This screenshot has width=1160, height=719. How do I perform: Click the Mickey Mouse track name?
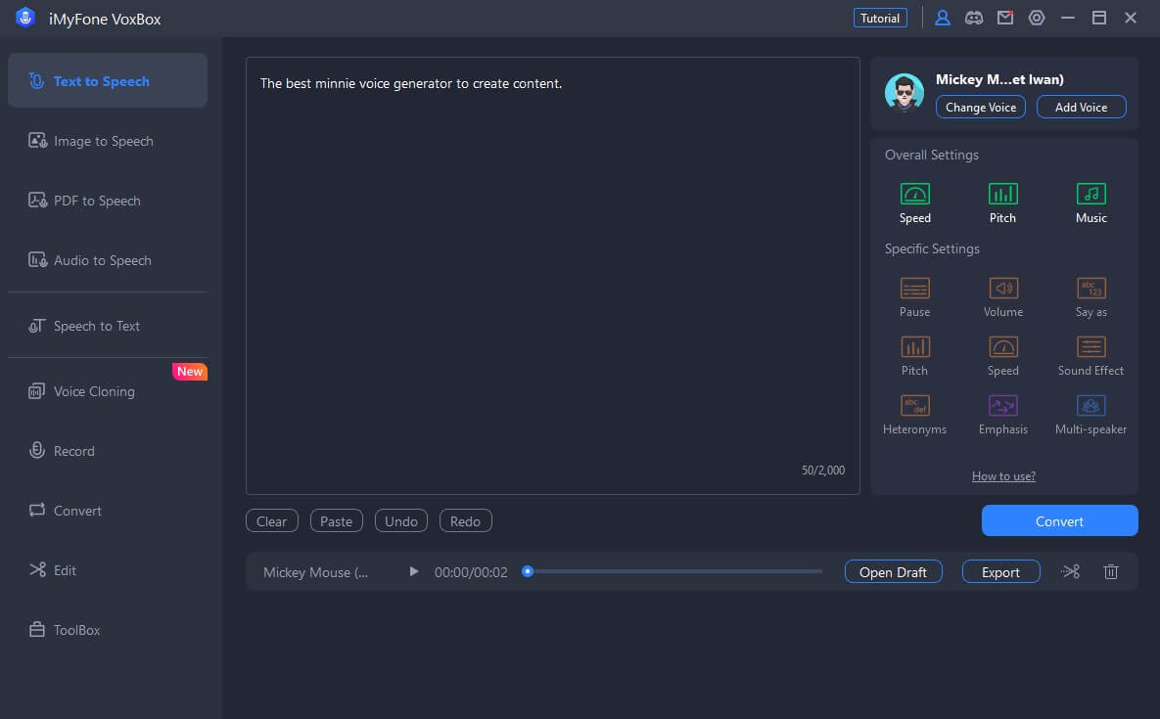click(315, 572)
